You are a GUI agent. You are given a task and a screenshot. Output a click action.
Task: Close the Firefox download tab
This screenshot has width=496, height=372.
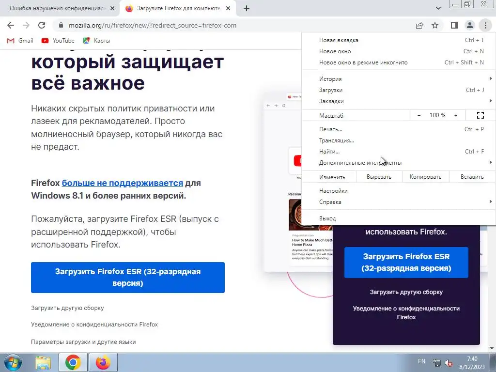pos(228,9)
